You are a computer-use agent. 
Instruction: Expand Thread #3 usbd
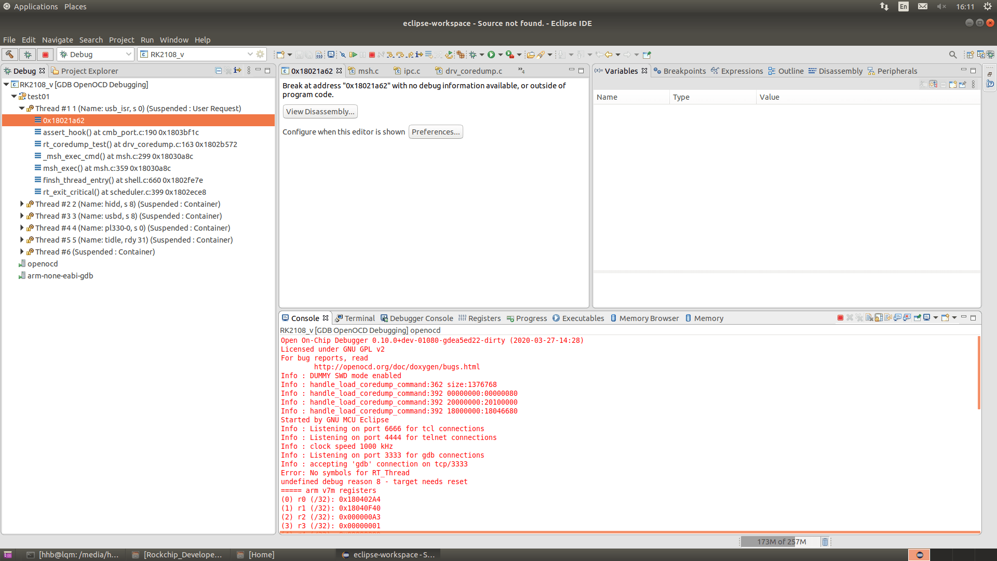[x=22, y=216]
